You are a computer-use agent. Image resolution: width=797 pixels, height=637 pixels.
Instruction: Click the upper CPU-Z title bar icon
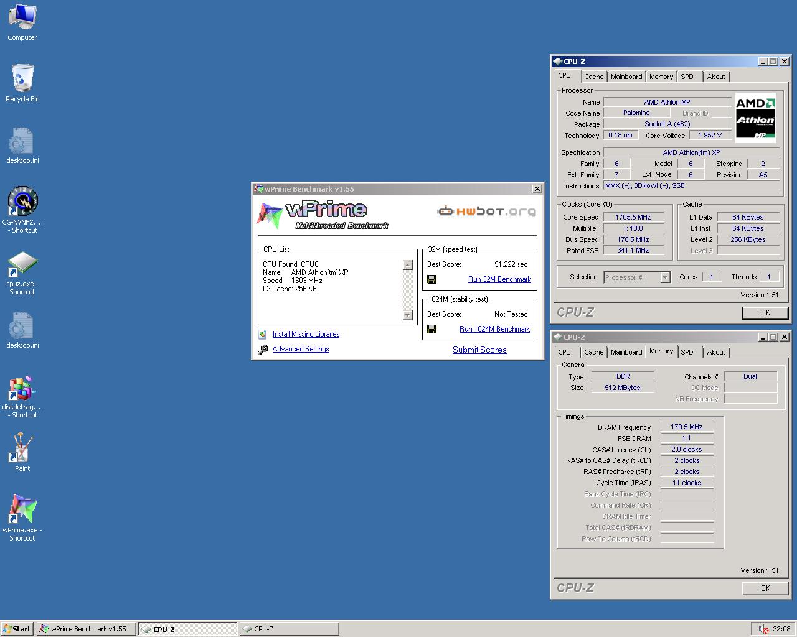pyautogui.click(x=557, y=62)
